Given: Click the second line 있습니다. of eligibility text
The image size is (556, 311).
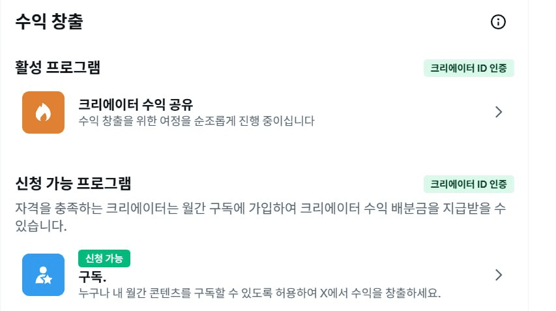Looking at the screenshot, I should tap(41, 226).
